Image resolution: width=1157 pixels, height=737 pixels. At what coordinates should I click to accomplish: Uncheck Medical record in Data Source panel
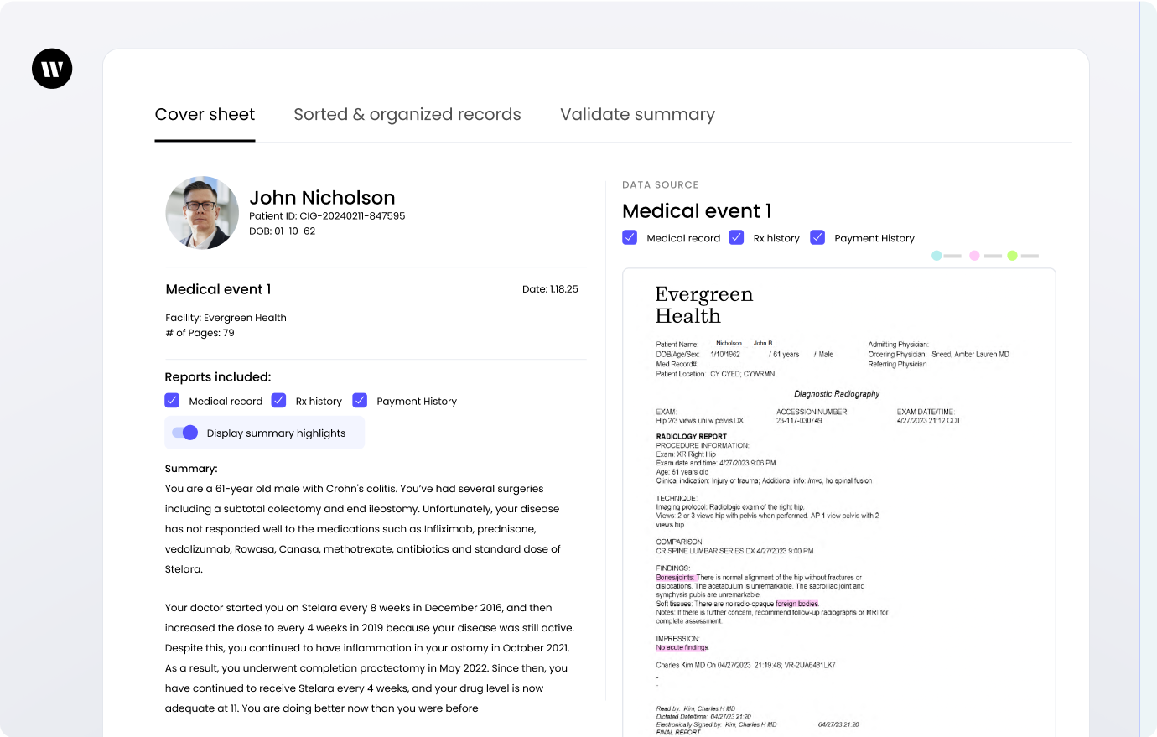click(x=630, y=237)
